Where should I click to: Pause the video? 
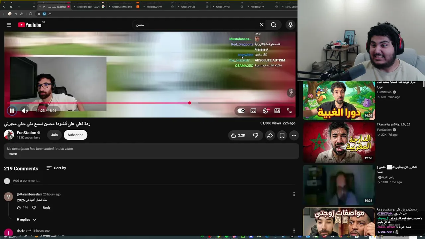(12, 111)
